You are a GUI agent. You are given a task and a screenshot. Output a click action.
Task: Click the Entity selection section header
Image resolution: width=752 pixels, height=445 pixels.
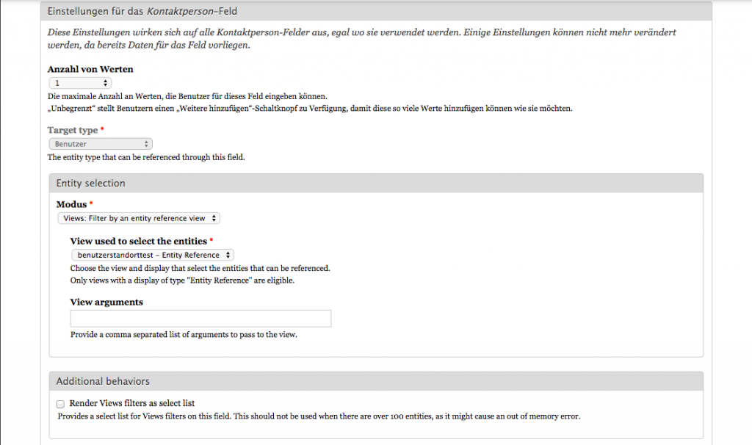pos(90,183)
